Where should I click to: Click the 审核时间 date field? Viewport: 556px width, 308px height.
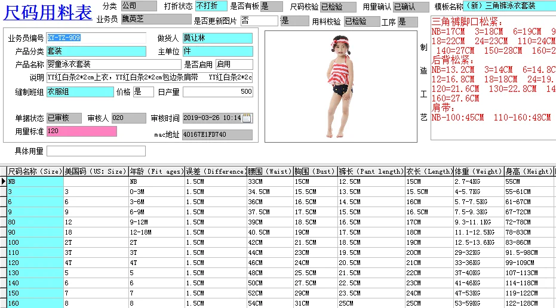tap(213, 118)
